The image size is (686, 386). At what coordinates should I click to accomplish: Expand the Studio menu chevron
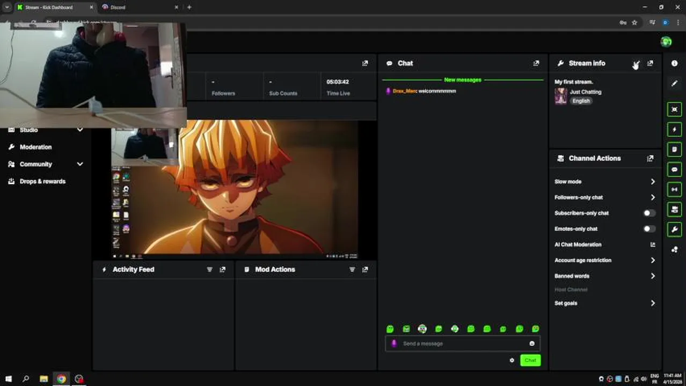[80, 130]
